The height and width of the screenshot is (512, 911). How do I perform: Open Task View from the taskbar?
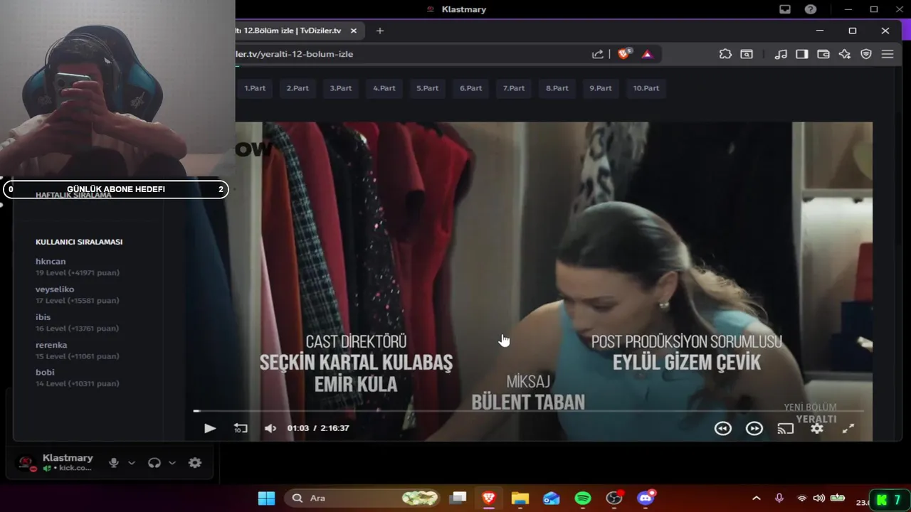(458, 498)
